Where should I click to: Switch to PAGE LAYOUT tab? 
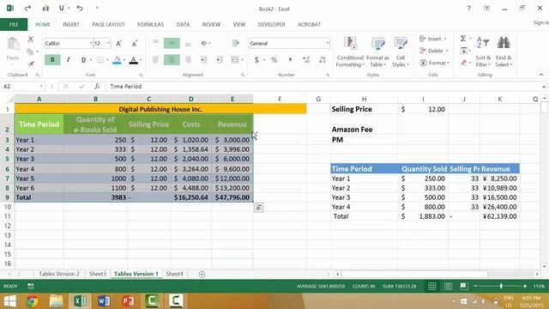pos(108,25)
